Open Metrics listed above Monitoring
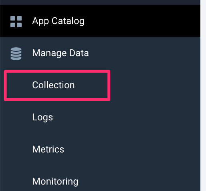Screen dimensions: 206x191 click(48, 149)
